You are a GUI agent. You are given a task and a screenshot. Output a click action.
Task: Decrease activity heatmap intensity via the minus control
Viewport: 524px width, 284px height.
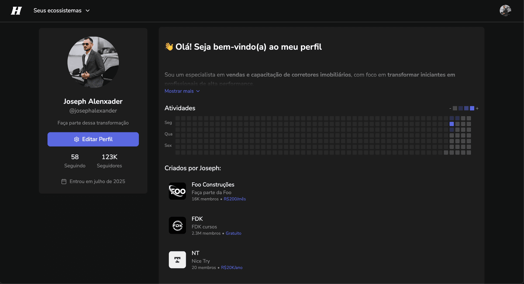[x=450, y=108]
